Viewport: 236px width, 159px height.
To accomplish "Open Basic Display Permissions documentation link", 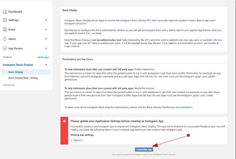I will [169, 107].
